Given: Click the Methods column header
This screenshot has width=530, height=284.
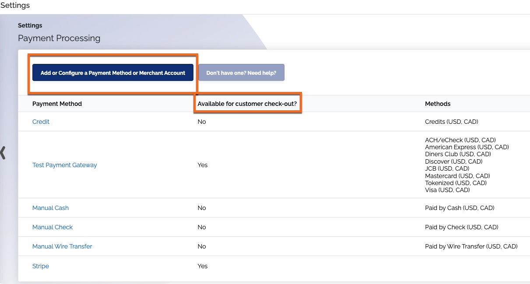Looking at the screenshot, I should pos(438,104).
